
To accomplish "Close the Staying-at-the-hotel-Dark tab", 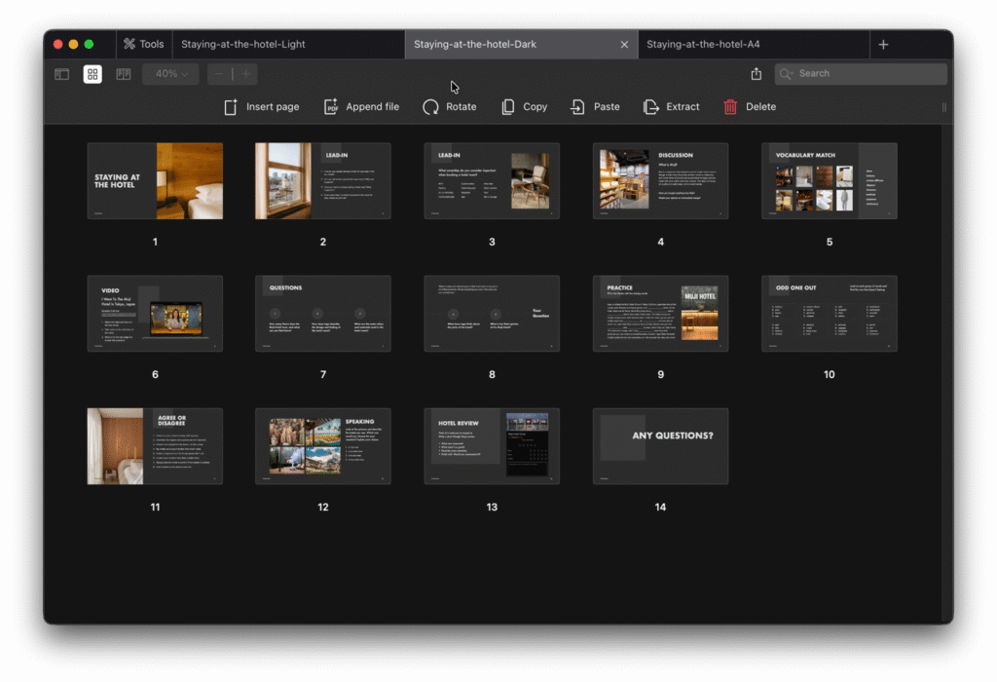I will pos(624,44).
